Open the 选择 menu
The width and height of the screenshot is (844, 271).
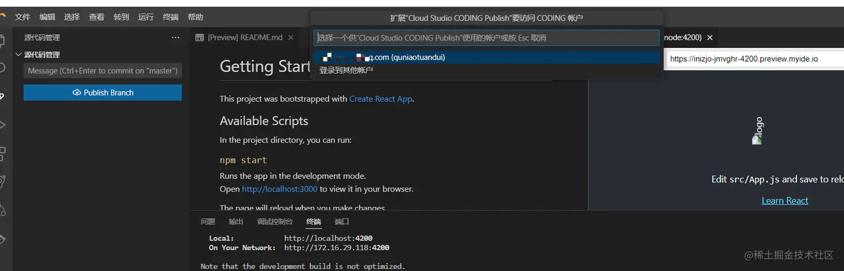(72, 17)
